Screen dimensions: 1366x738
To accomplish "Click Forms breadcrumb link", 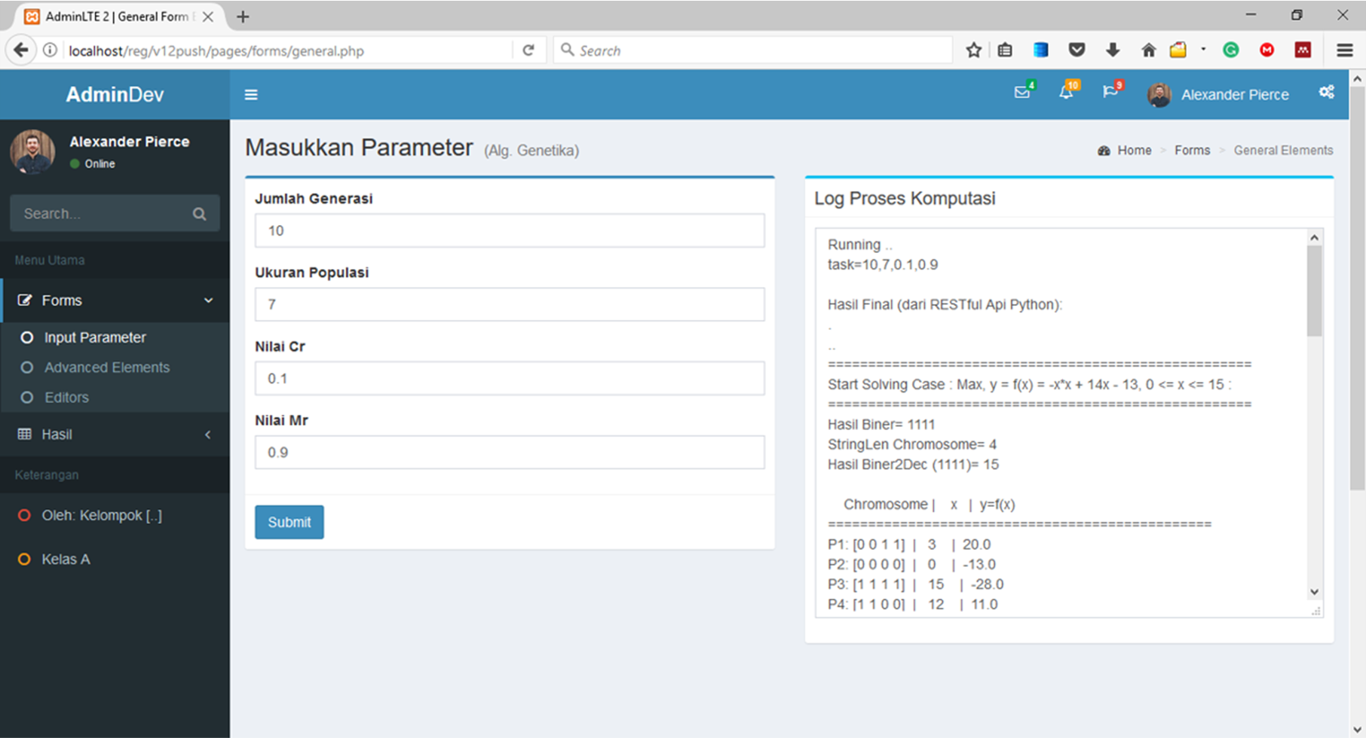I will 1192,151.
